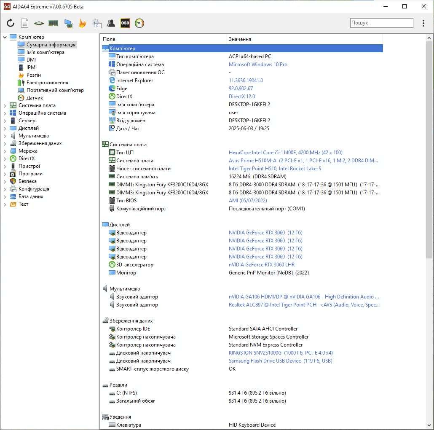Select the DIMM1: Kingston Fury row

click(242, 184)
